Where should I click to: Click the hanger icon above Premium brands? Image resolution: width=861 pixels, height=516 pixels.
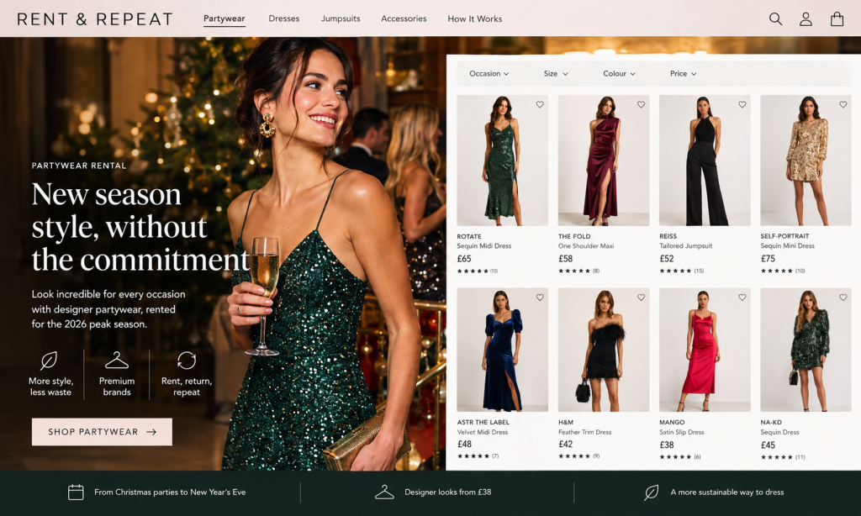tap(116, 360)
